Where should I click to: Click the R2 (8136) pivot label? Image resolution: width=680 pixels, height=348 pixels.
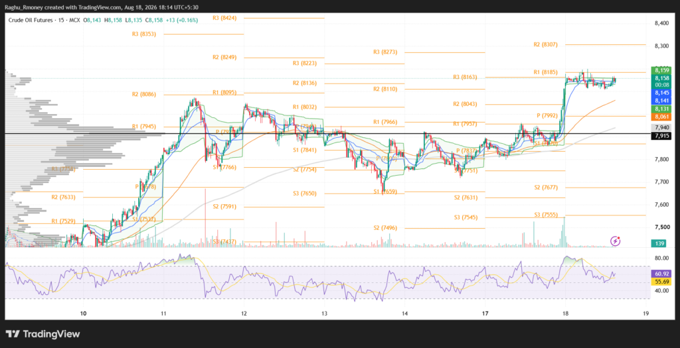click(x=304, y=83)
